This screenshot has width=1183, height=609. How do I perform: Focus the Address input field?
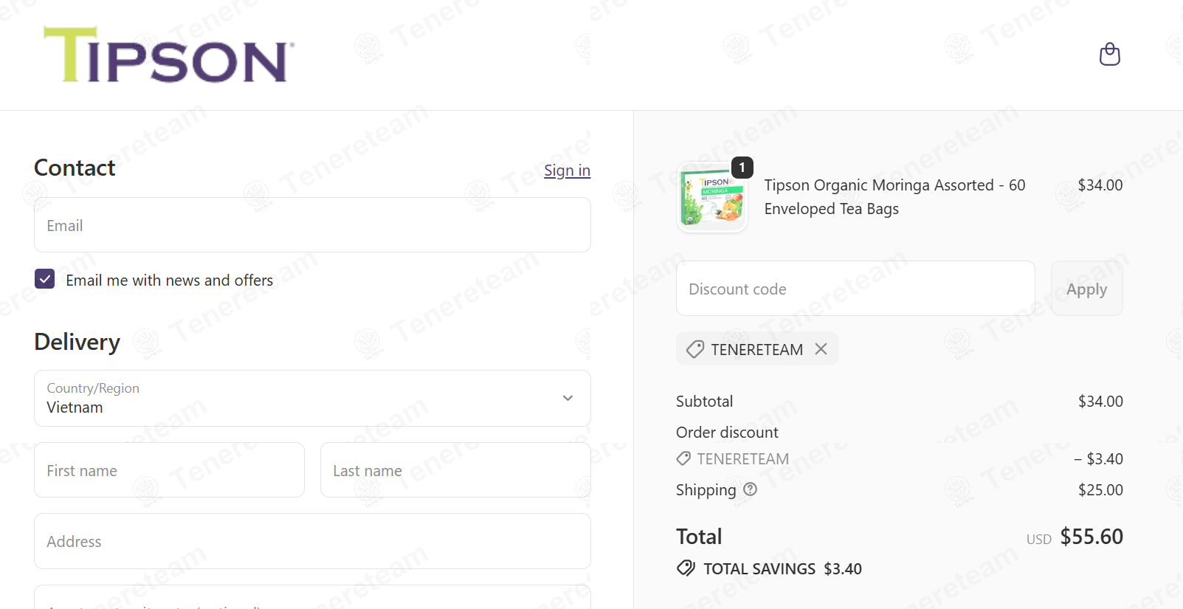(x=312, y=541)
